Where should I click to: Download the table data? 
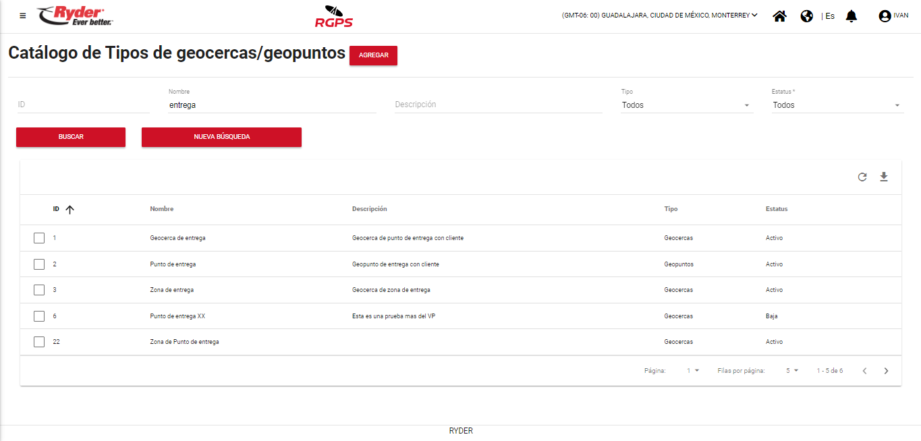click(x=884, y=177)
